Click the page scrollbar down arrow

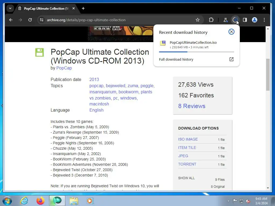click(268, 188)
